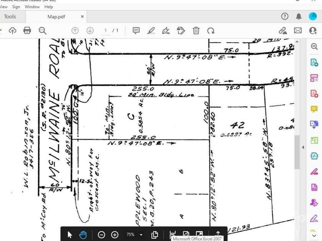Screen dimensions: 322x241
Task: Select the Highlight text tool
Action: 151,31
